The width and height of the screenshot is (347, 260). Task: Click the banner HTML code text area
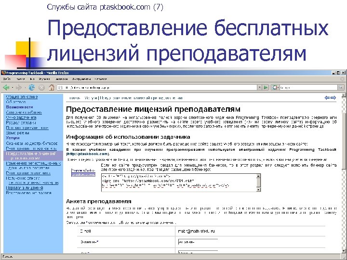pyautogui.click(x=179, y=182)
